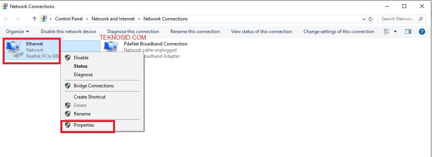The width and height of the screenshot is (432, 157).
Task: Select Bridge Connections menu entry
Action: [102, 86]
